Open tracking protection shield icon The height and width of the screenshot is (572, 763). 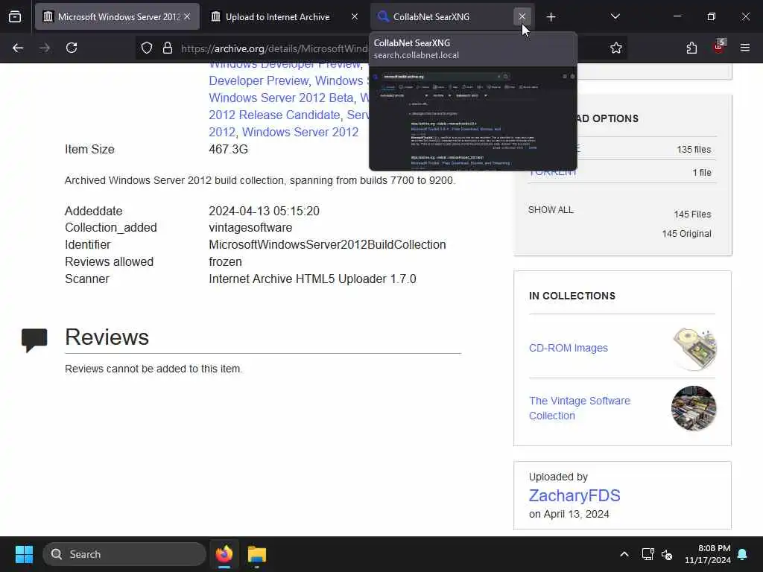[x=147, y=48]
